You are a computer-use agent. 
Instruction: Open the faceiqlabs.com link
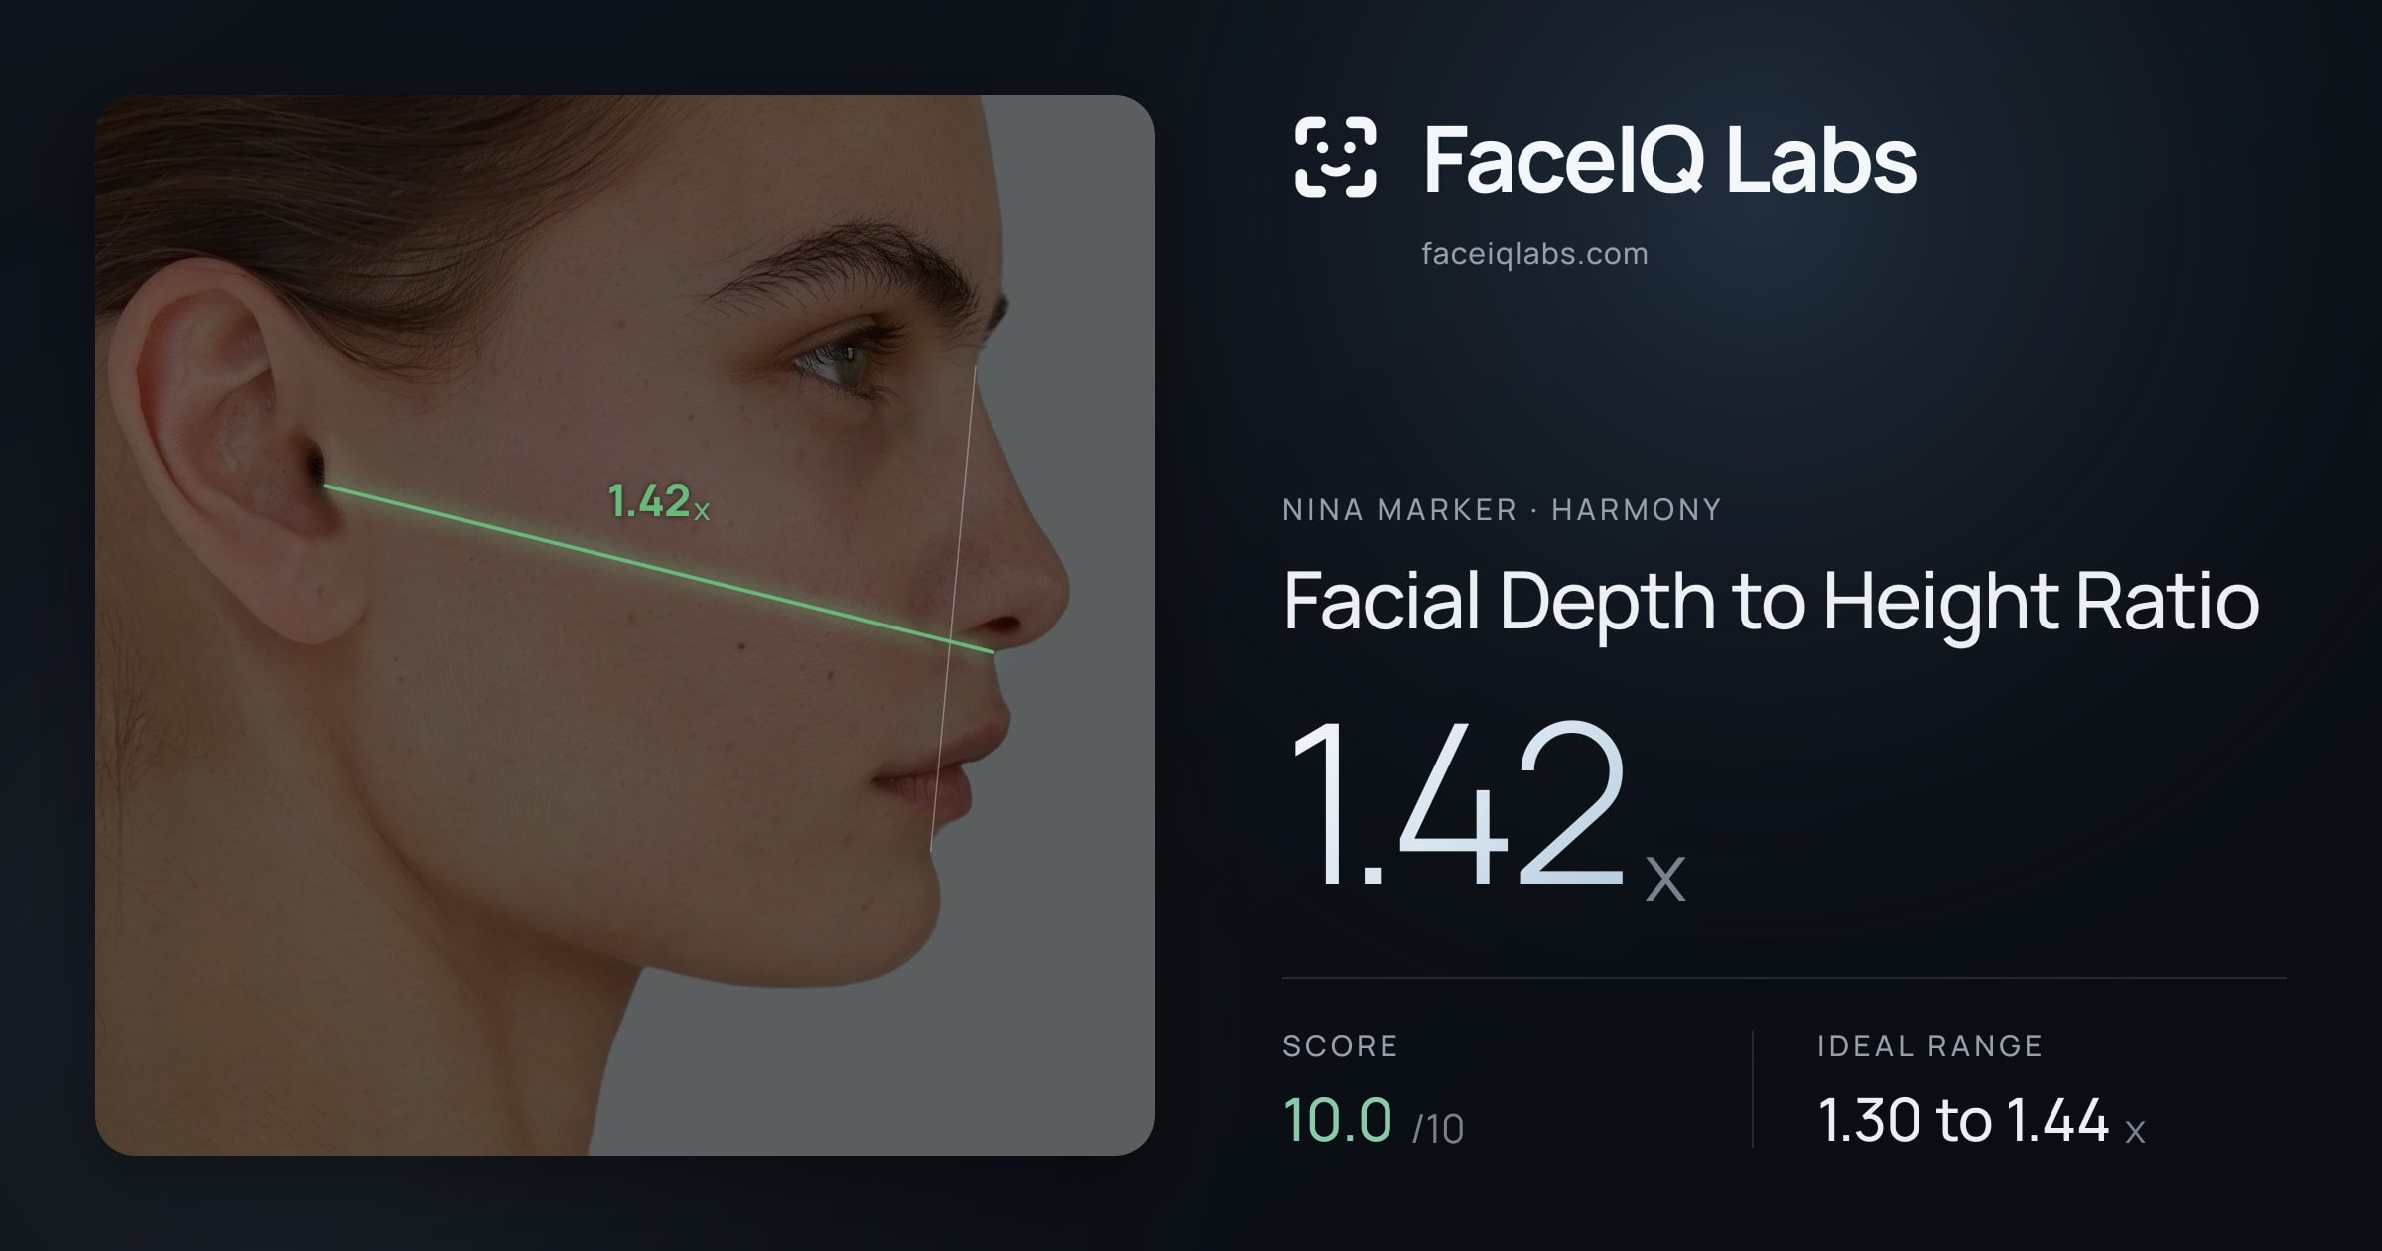[1534, 254]
